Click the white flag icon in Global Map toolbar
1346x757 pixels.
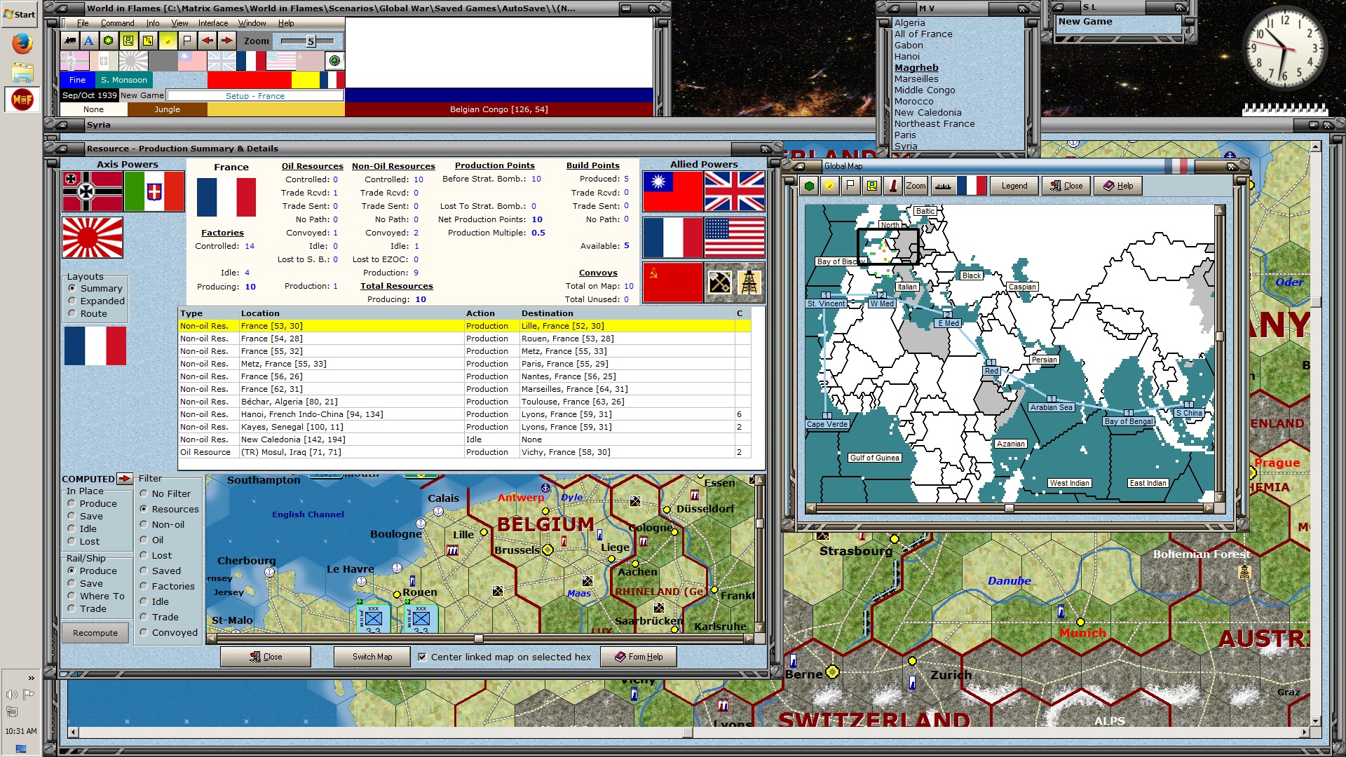[850, 186]
